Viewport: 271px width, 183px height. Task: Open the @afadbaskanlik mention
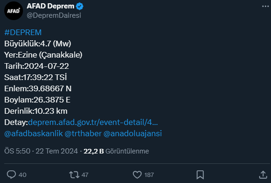pyautogui.click(x=33, y=133)
